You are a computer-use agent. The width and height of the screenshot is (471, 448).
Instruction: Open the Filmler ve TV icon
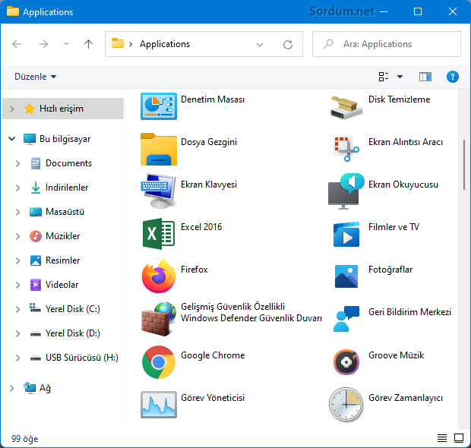(346, 234)
